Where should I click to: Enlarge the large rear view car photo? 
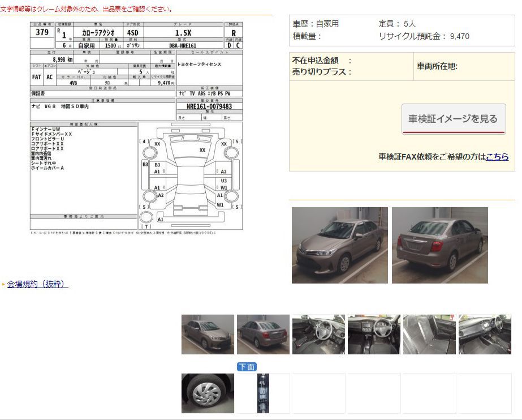click(x=439, y=245)
